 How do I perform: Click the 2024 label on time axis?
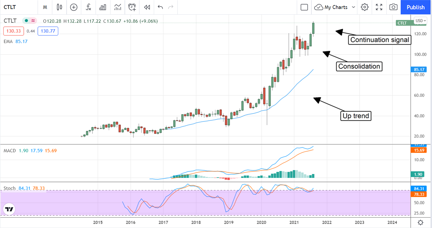pyautogui.click(x=392, y=223)
